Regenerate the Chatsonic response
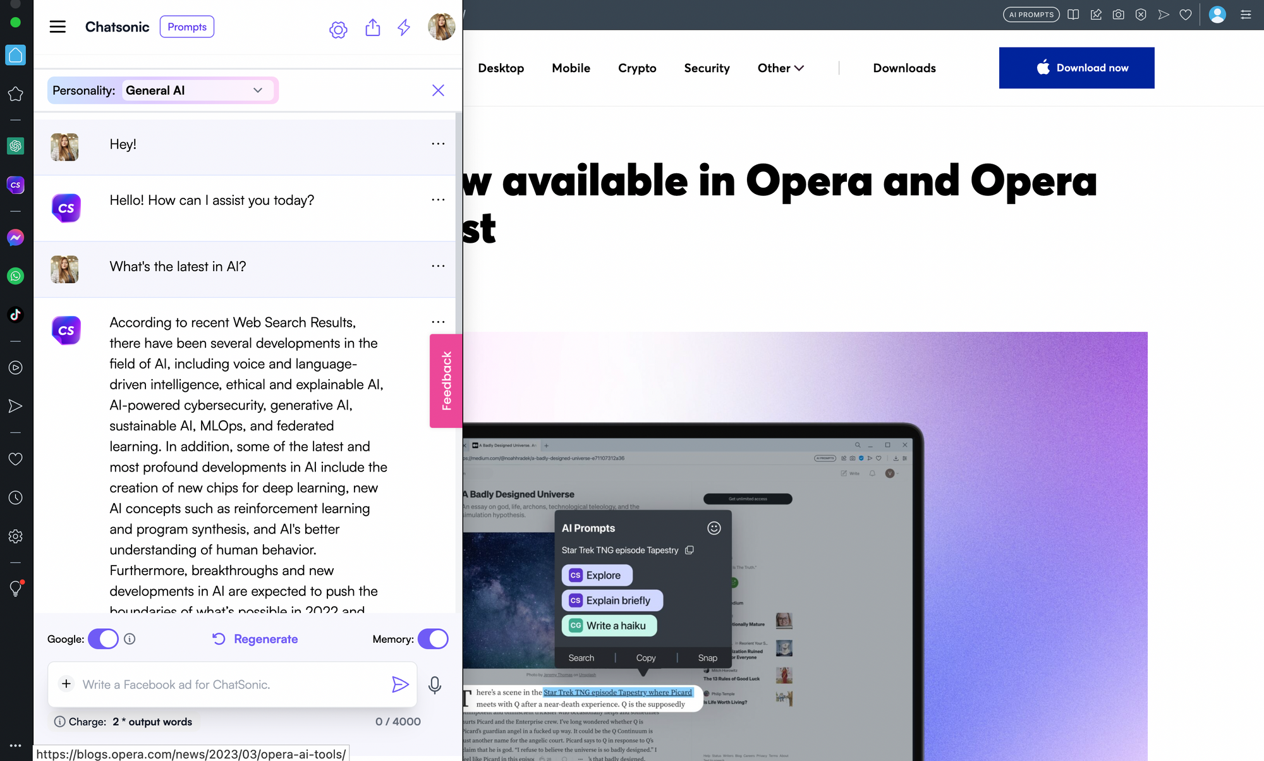 tap(255, 639)
